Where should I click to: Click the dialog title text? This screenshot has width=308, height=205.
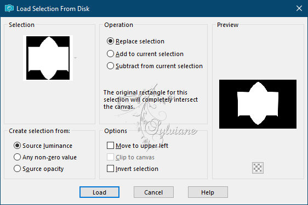click(53, 9)
